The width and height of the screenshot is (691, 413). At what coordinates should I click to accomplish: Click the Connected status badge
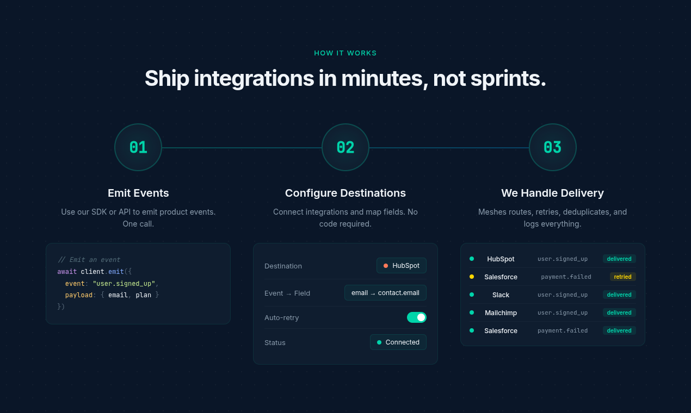[398, 342]
